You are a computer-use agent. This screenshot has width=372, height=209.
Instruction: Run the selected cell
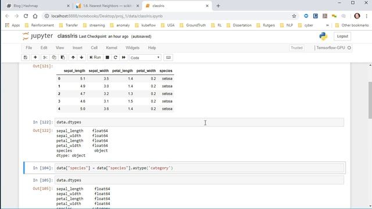coord(95,57)
